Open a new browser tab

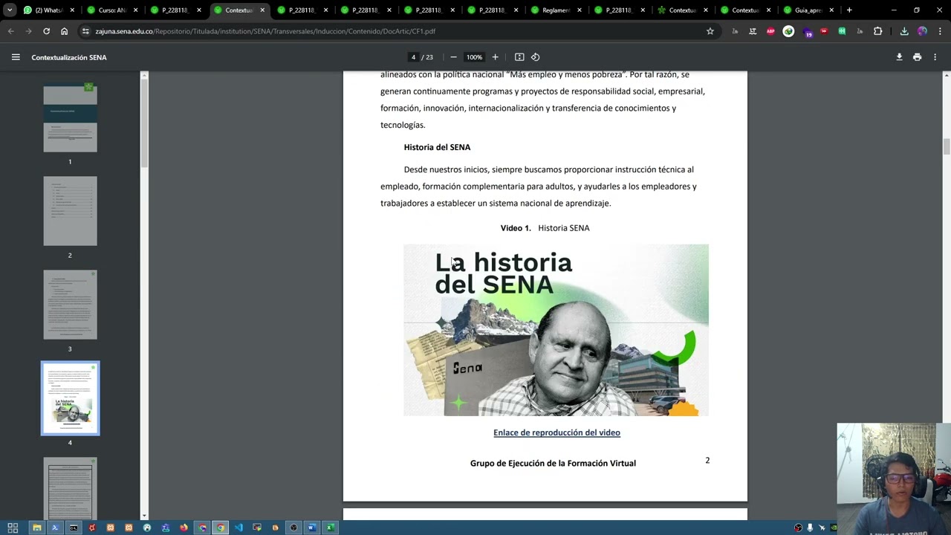click(x=849, y=10)
